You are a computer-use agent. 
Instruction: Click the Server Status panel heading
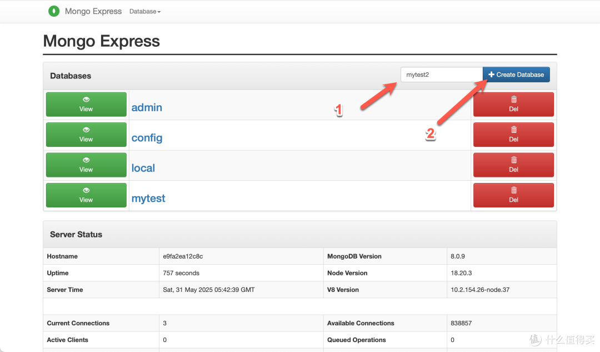76,235
